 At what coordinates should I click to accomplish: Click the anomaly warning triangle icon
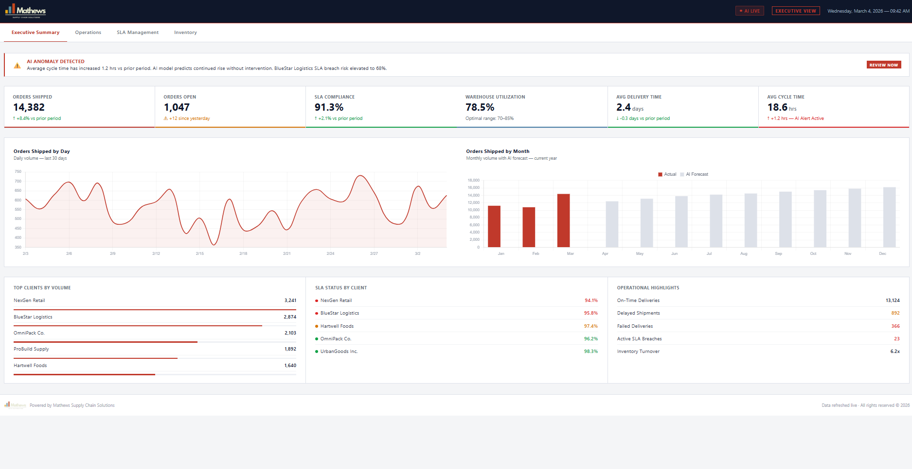(17, 65)
